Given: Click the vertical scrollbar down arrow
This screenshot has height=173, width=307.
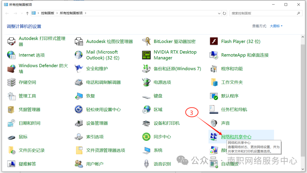Looking at the screenshot, I should [303, 169].
